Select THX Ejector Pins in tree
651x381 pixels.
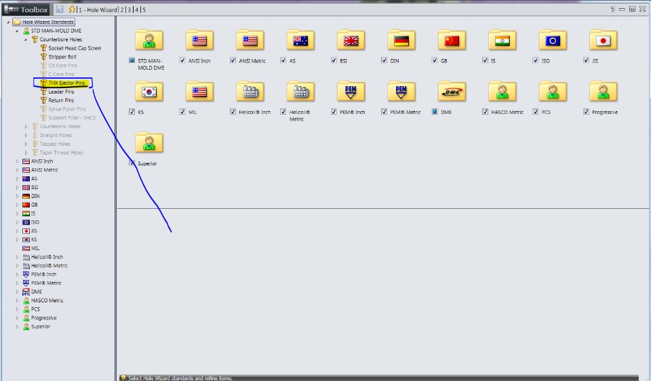coord(66,83)
